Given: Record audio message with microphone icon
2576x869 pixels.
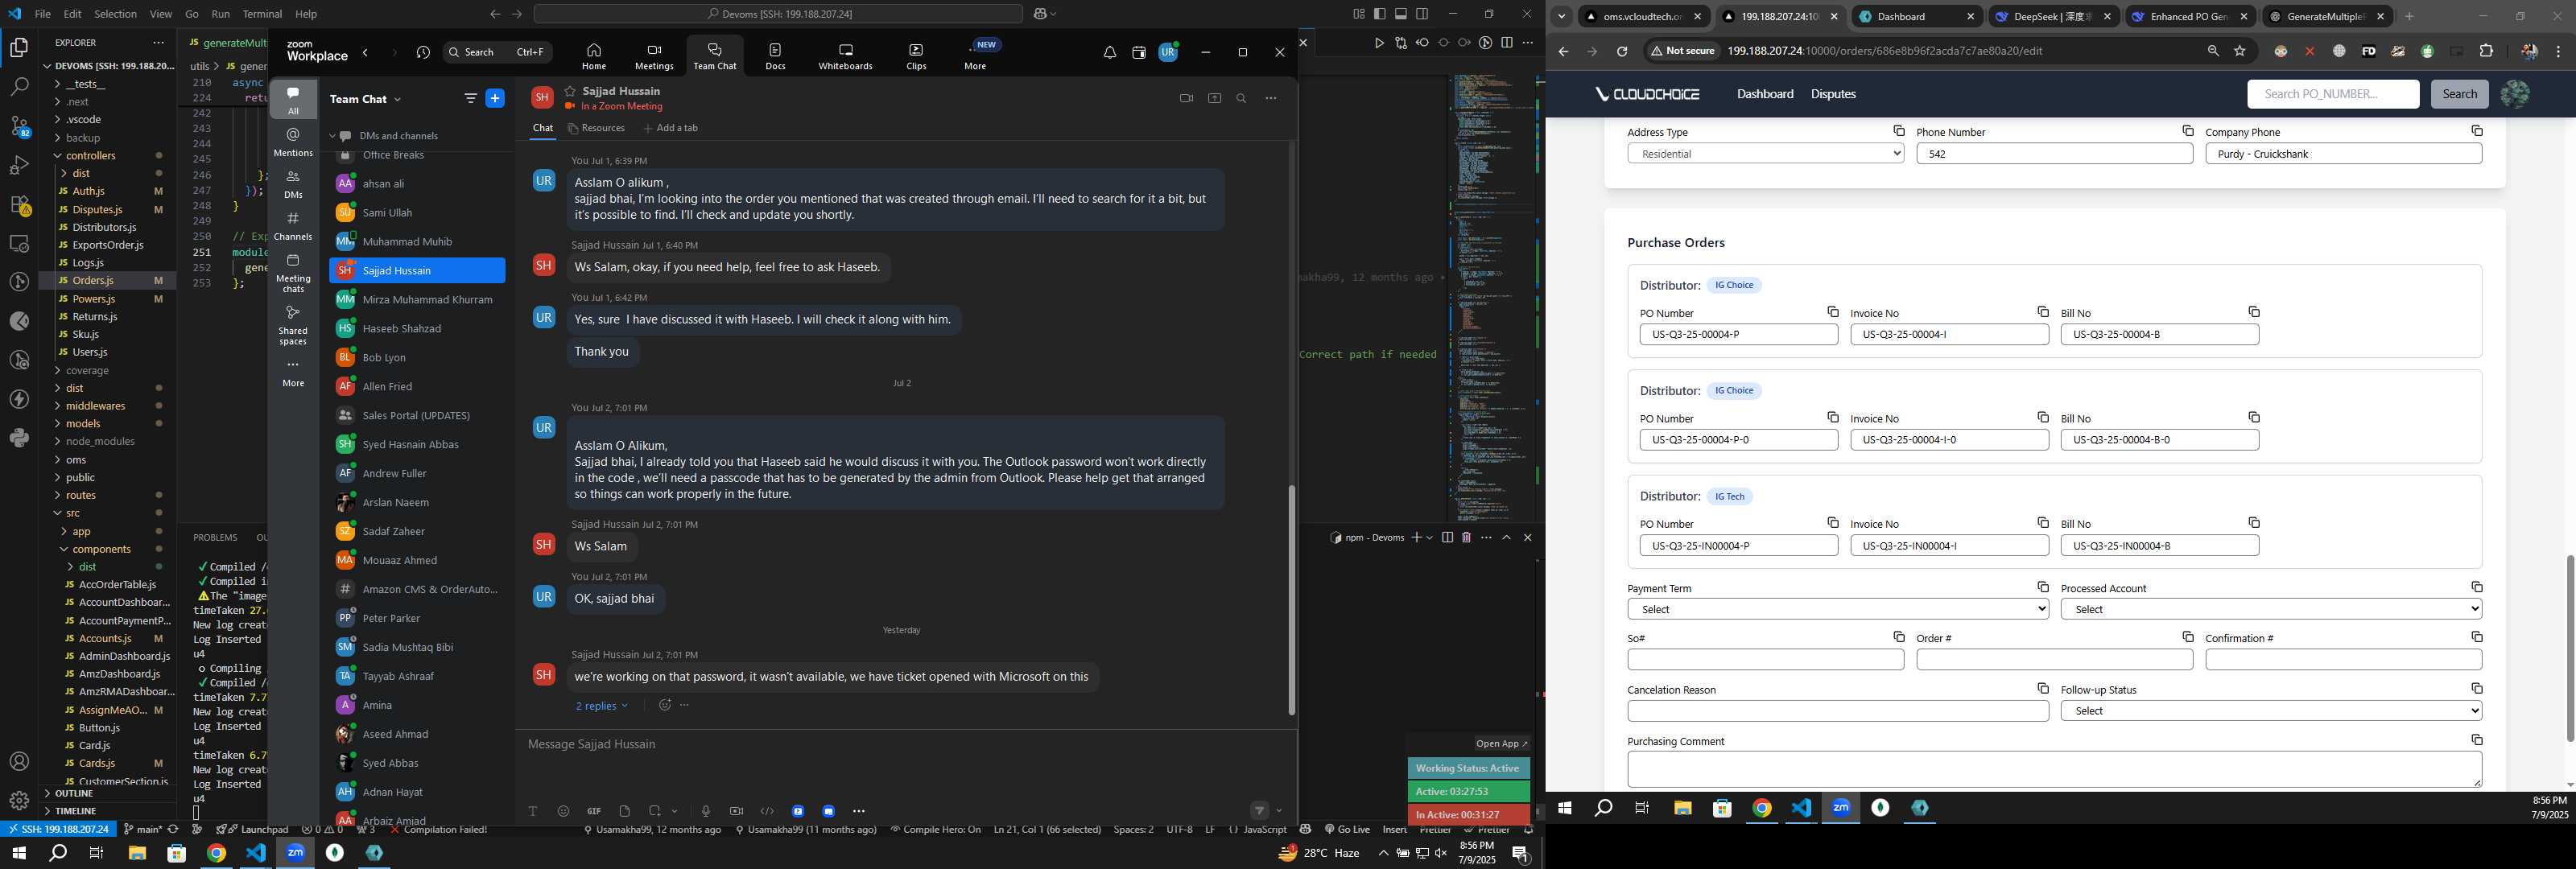Looking at the screenshot, I should point(705,811).
